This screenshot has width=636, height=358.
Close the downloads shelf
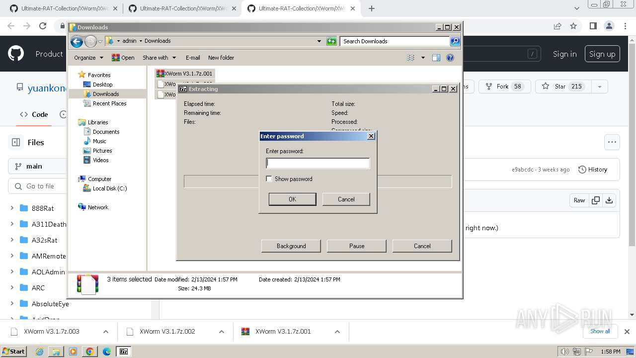click(627, 332)
